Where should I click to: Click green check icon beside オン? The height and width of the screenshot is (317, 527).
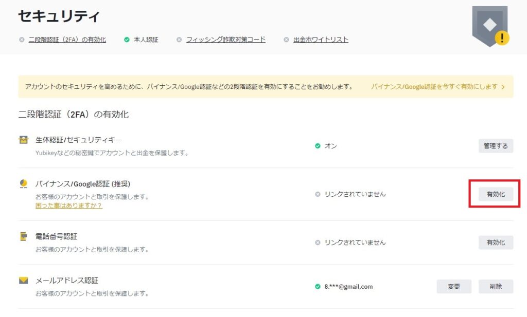(x=318, y=146)
